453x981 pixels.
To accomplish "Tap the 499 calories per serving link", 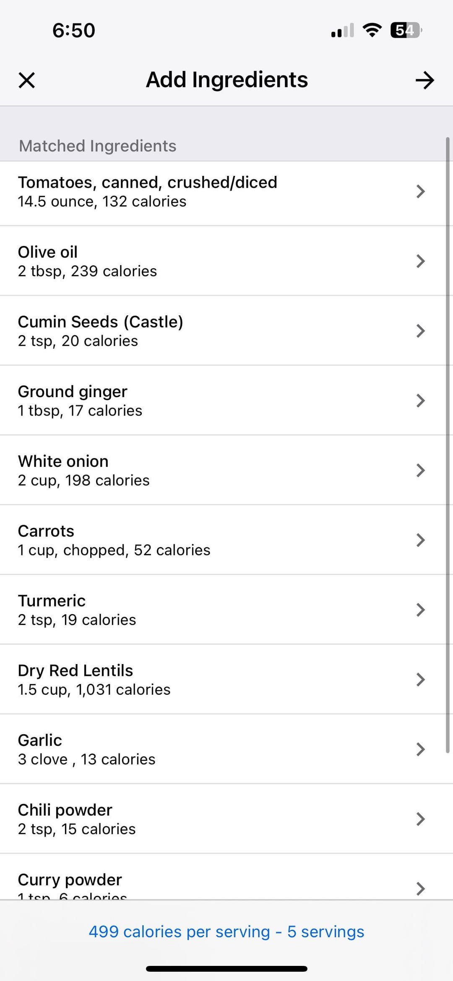I will tap(226, 931).
